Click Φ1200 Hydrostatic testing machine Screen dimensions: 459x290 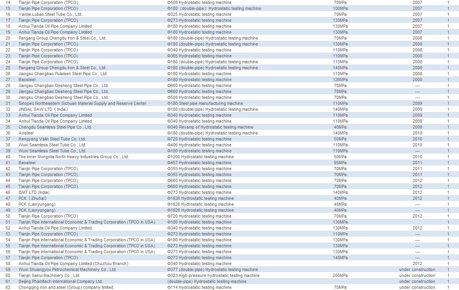(201, 157)
